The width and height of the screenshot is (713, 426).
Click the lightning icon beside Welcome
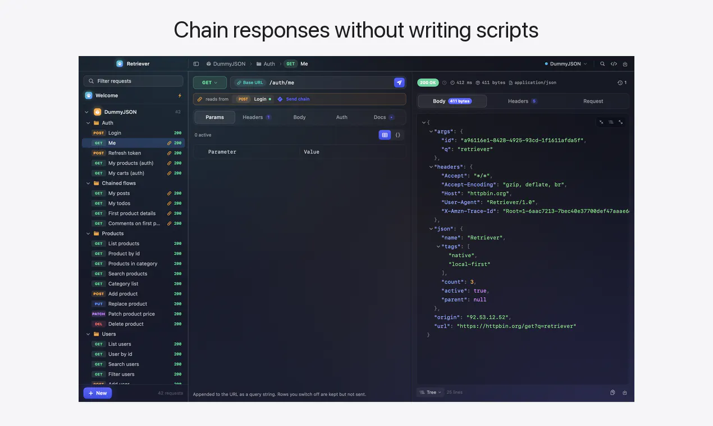(180, 96)
